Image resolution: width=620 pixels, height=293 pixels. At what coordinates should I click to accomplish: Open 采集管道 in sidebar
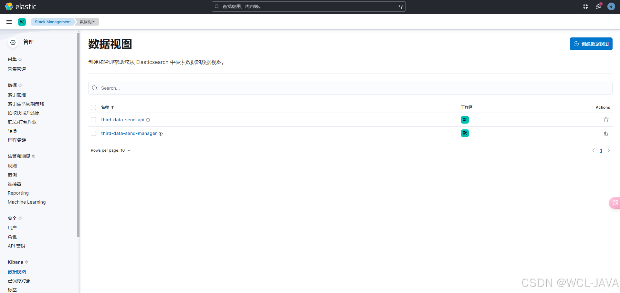(17, 69)
